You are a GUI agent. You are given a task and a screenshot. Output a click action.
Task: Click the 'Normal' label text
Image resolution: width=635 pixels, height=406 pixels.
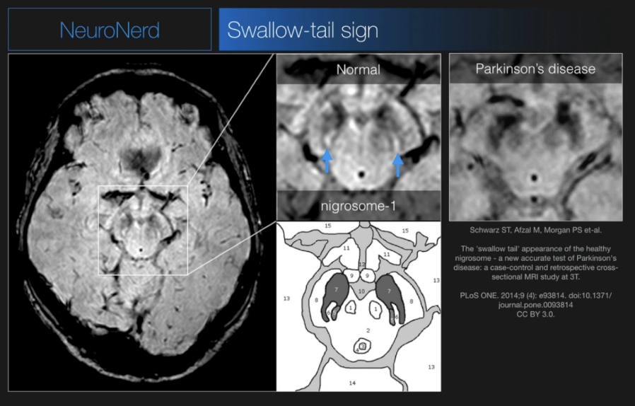(358, 70)
